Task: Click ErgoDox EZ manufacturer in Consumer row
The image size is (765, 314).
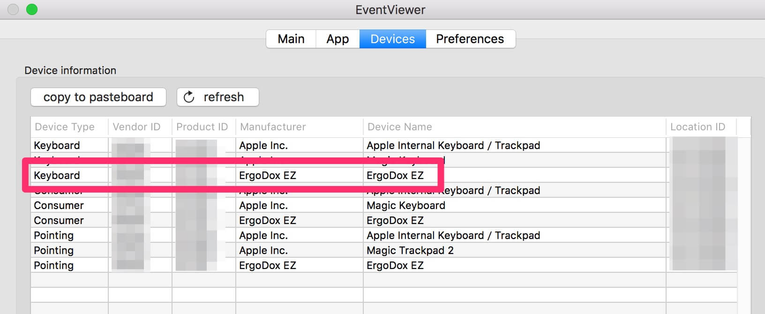Action: click(268, 220)
